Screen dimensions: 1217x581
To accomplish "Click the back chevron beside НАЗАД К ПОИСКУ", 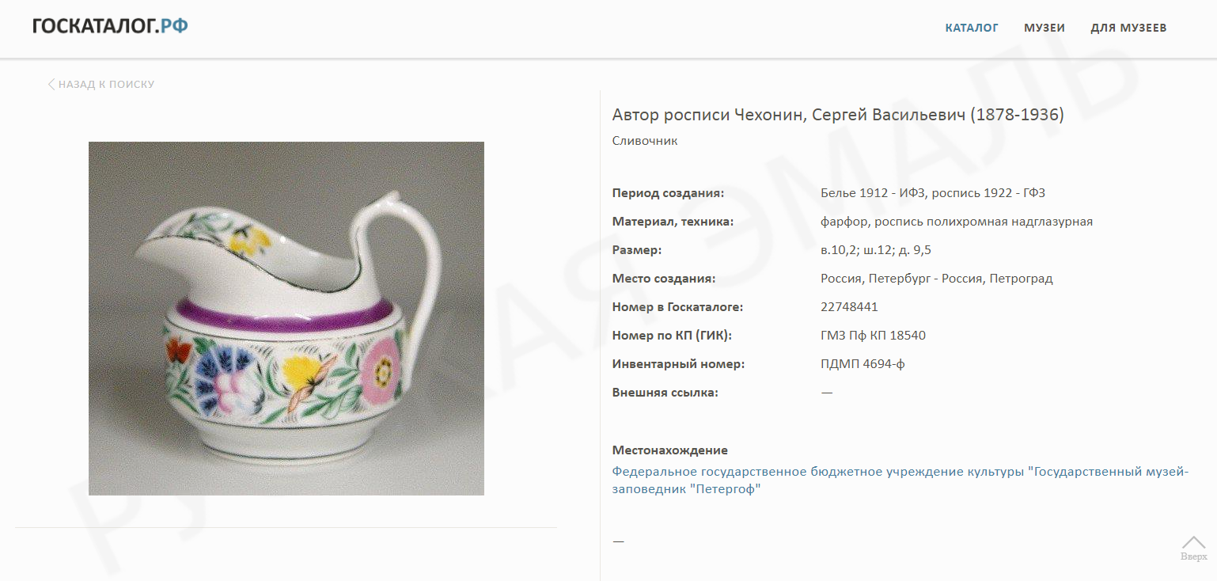I will tap(51, 84).
